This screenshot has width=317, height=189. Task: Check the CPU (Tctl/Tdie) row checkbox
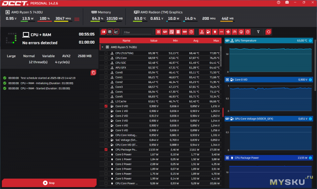pyautogui.click(x=106, y=53)
